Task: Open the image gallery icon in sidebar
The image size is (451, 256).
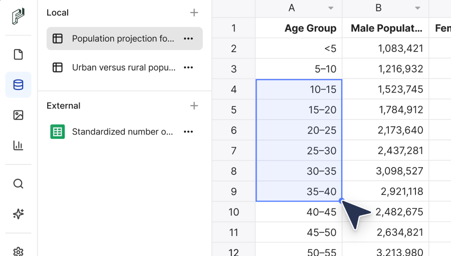Action: (x=19, y=115)
